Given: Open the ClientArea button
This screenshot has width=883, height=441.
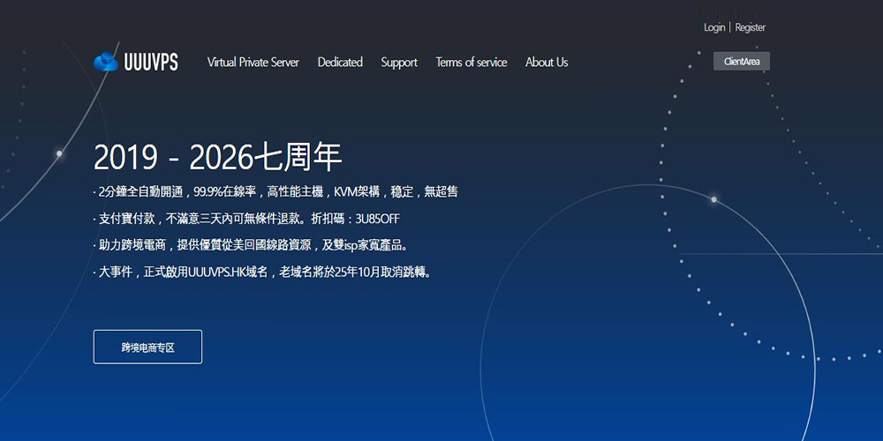Looking at the screenshot, I should [x=741, y=62].
